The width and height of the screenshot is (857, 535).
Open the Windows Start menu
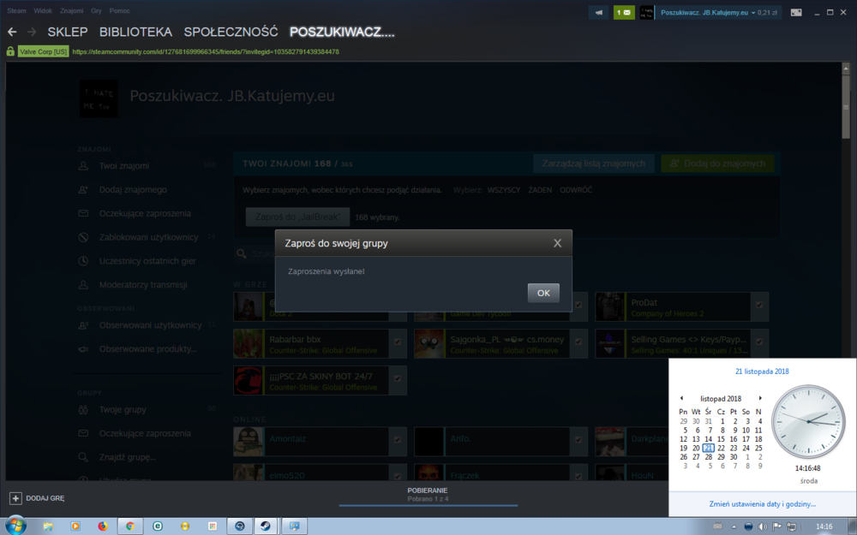pyautogui.click(x=15, y=526)
